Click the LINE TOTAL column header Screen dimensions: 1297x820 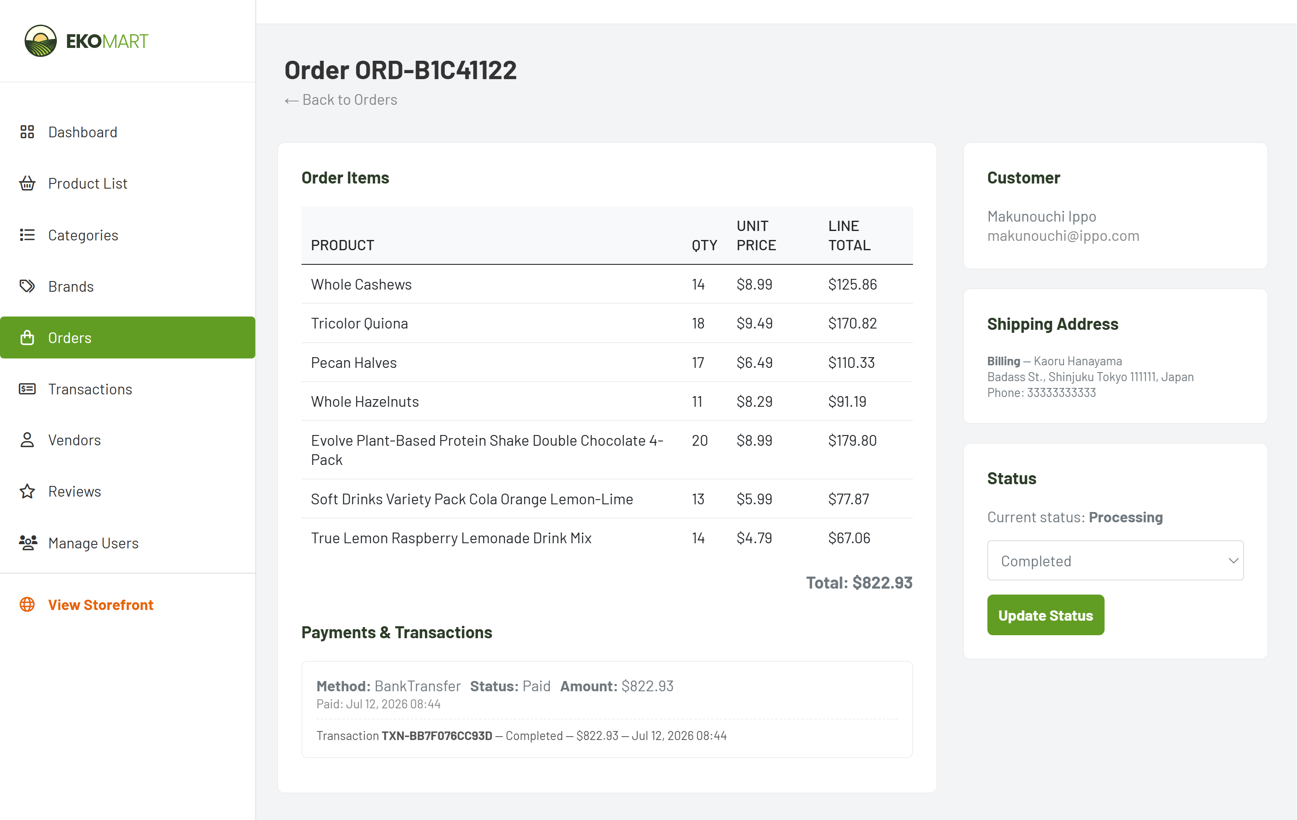849,235
